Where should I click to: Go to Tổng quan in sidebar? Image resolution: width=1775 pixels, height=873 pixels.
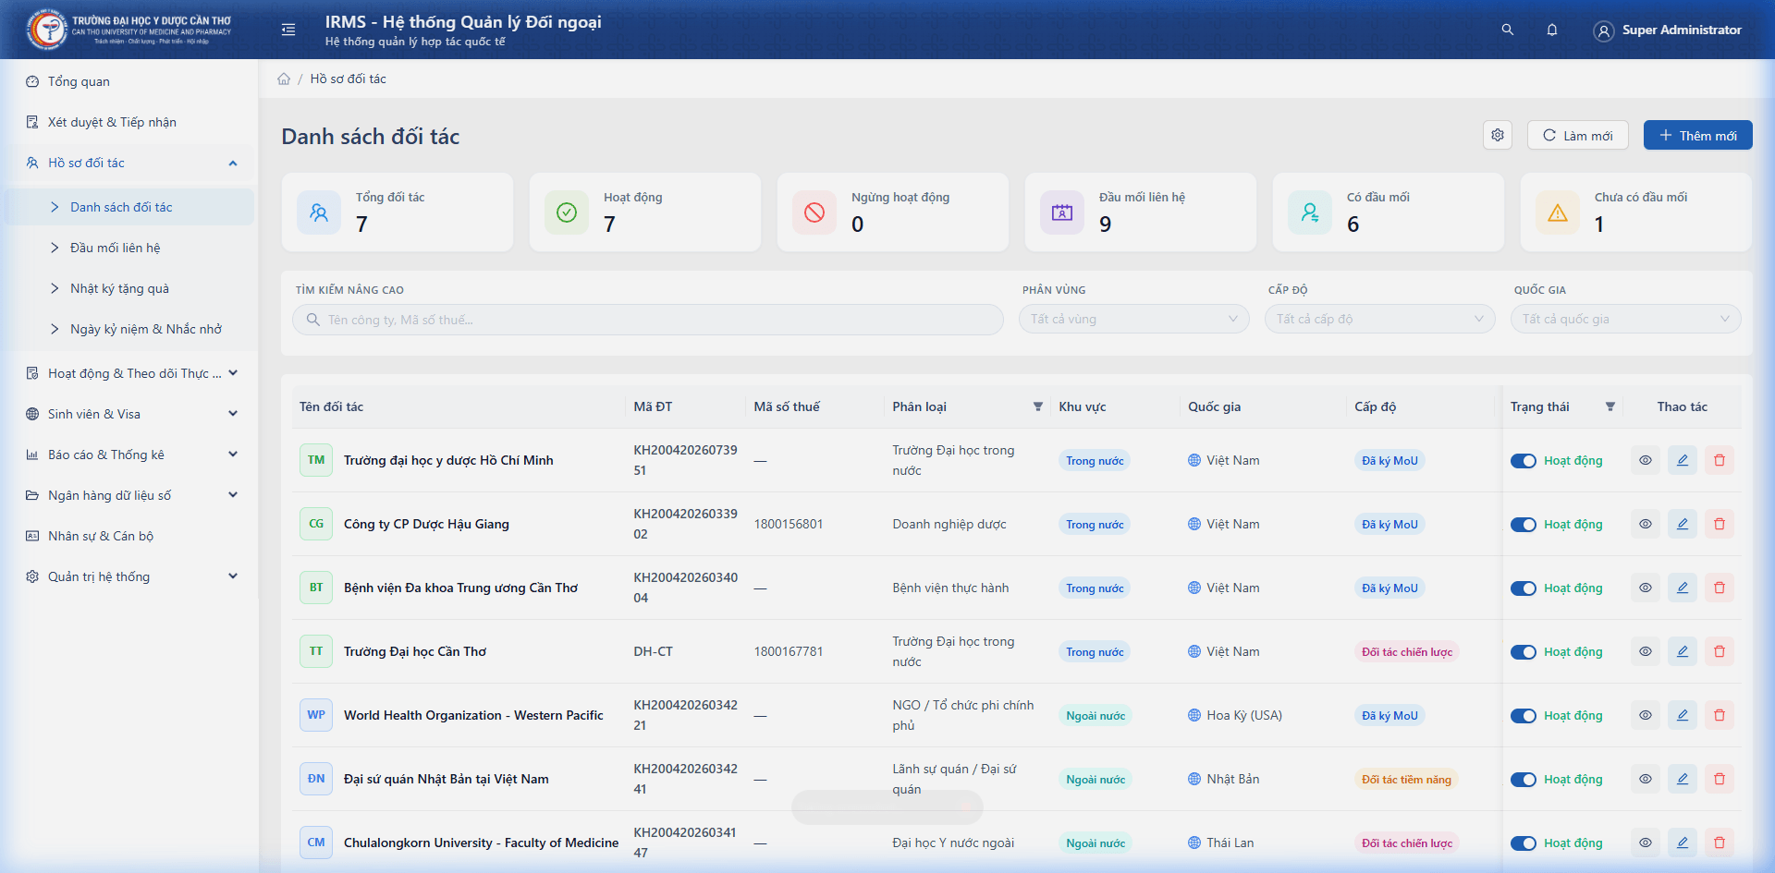click(79, 81)
